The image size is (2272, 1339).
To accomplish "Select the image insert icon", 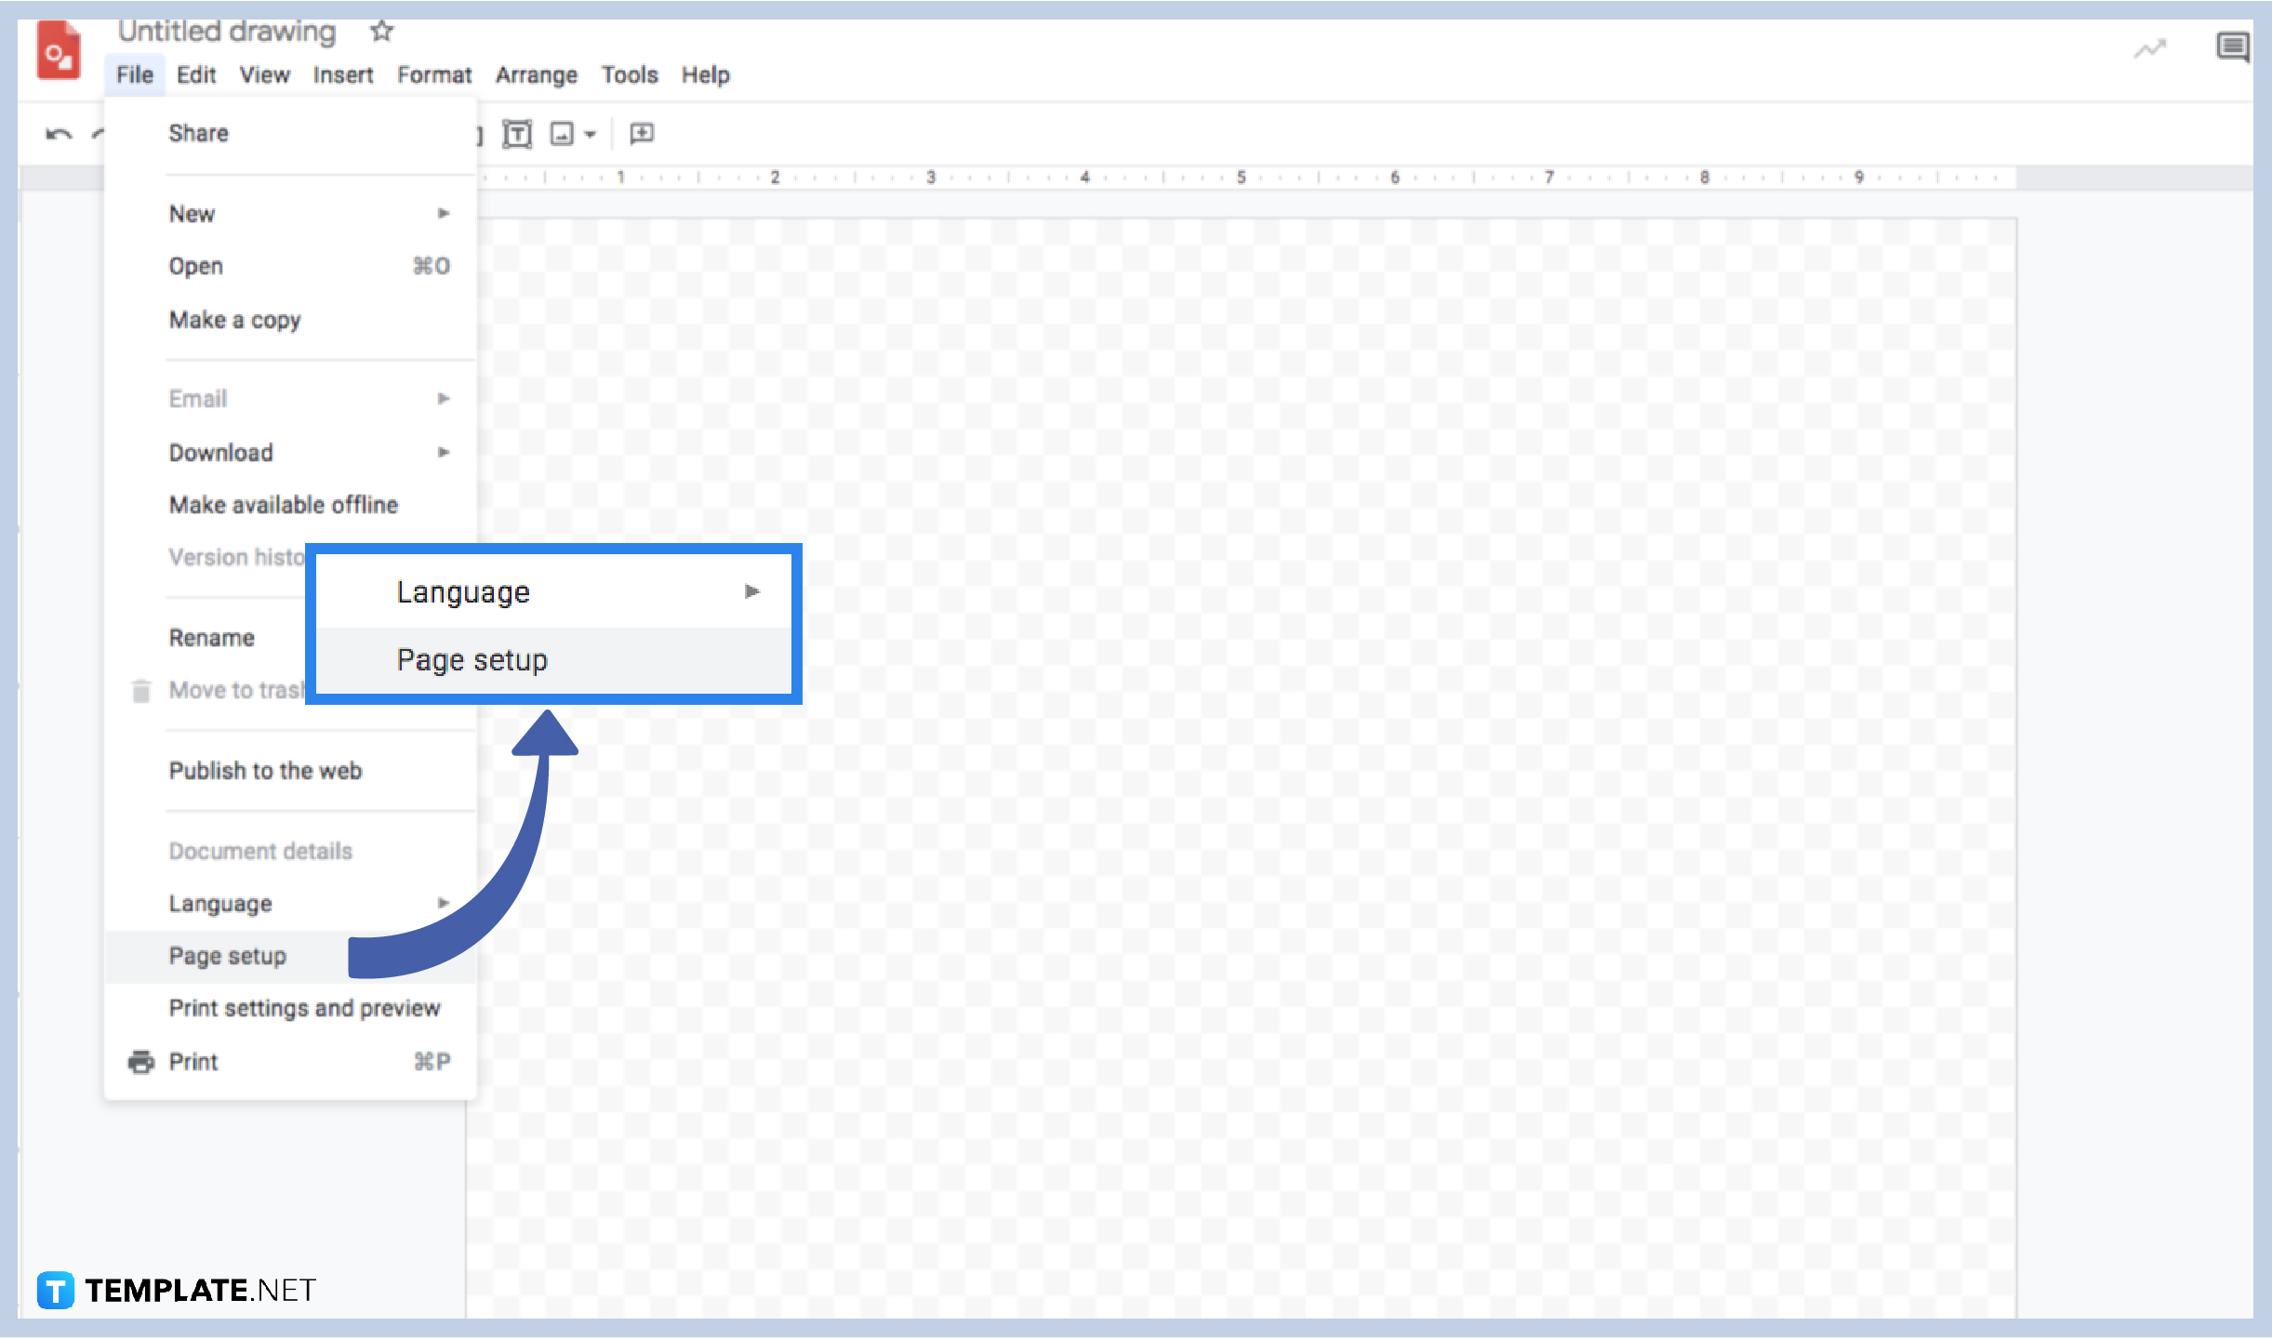I will click(561, 134).
